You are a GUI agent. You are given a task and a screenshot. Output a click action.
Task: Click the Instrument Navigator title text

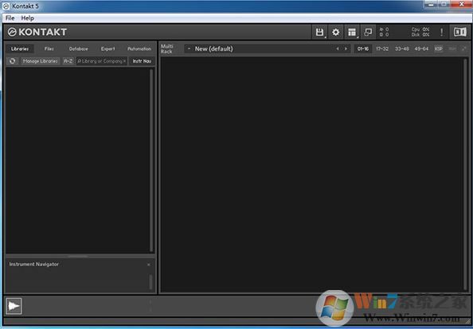(33, 265)
